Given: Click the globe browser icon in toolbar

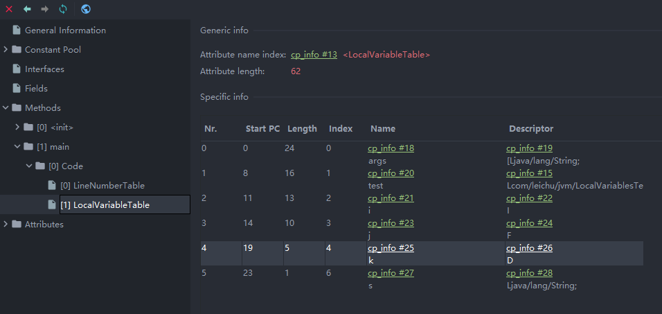Looking at the screenshot, I should (x=86, y=9).
